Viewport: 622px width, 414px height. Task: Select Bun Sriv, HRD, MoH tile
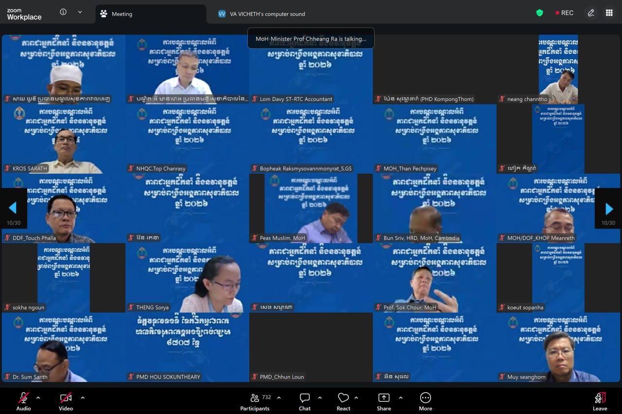pyautogui.click(x=434, y=208)
